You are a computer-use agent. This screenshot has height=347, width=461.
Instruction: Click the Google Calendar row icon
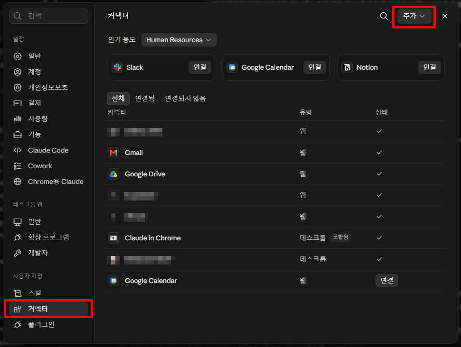[113, 281]
